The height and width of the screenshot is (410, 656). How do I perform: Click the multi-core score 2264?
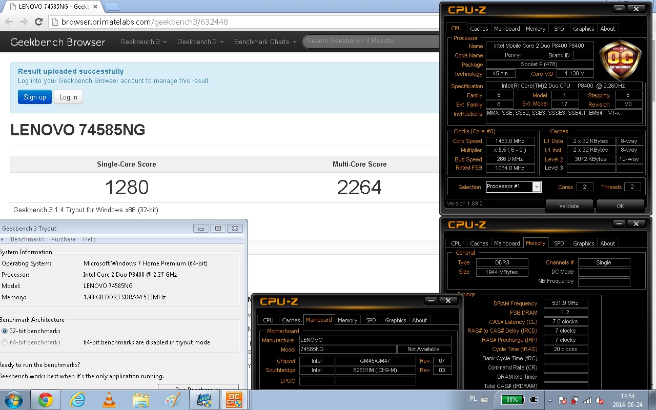tap(359, 187)
